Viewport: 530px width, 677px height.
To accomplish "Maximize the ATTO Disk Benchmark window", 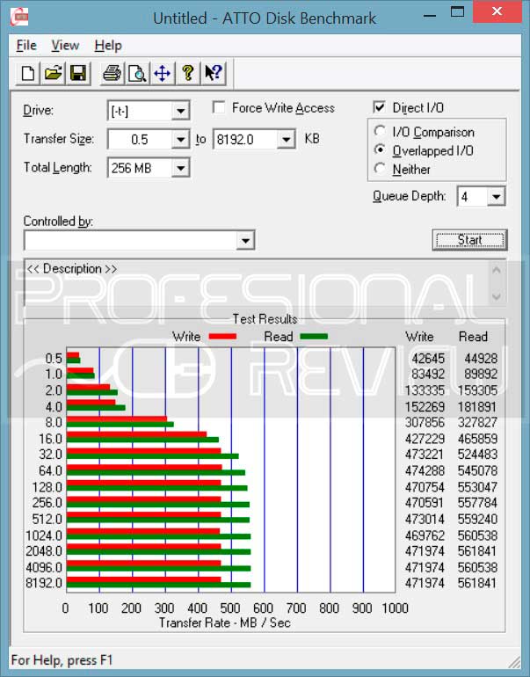I will [457, 12].
